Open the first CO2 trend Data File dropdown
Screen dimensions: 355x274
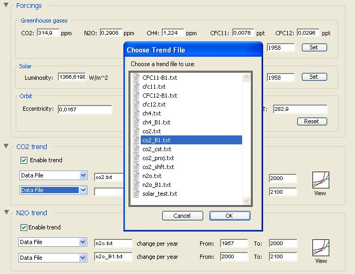(82, 175)
